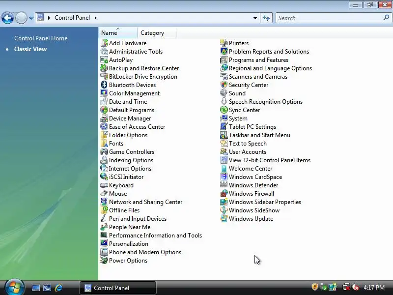Click the Security Center shield icon
The width and height of the screenshot is (393, 295).
click(224, 85)
